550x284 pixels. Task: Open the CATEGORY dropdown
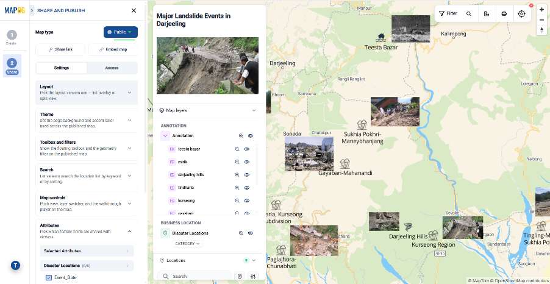(187, 244)
